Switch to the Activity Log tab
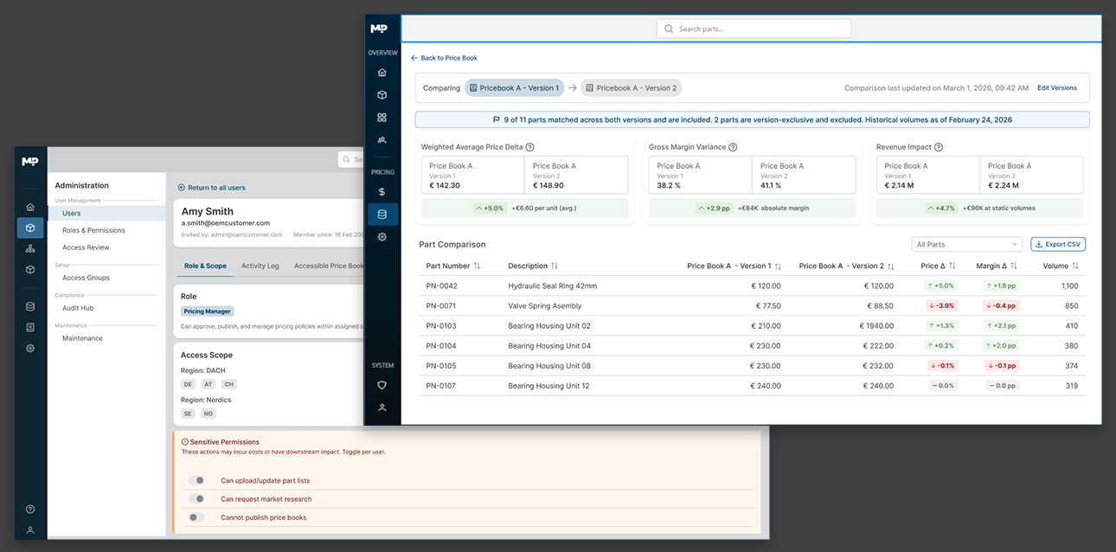 (x=260, y=266)
